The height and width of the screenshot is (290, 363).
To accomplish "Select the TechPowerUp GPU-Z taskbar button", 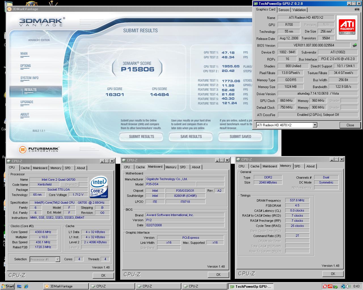I will click(x=251, y=286).
